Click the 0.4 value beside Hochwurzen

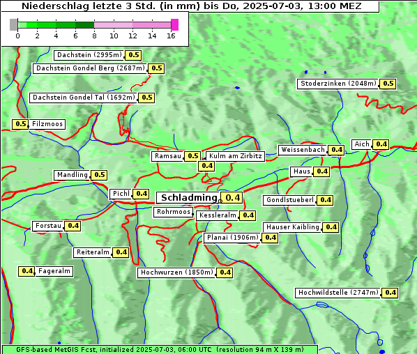[x=225, y=272]
